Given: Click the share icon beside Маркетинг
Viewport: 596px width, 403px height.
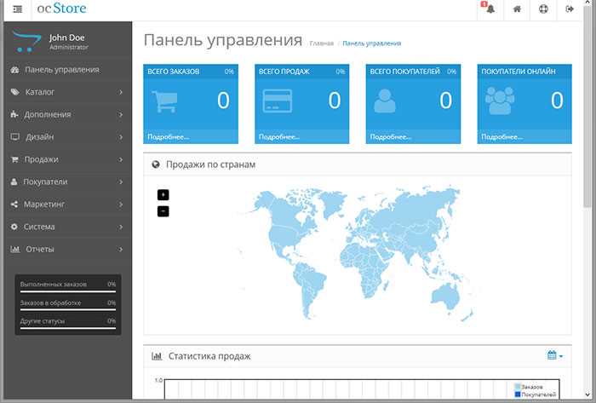Looking at the screenshot, I should point(14,204).
